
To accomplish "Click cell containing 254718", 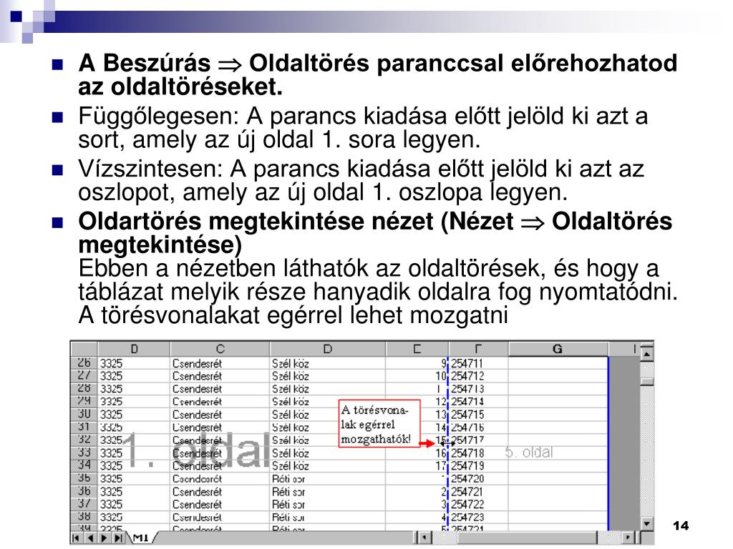I will coord(478,452).
